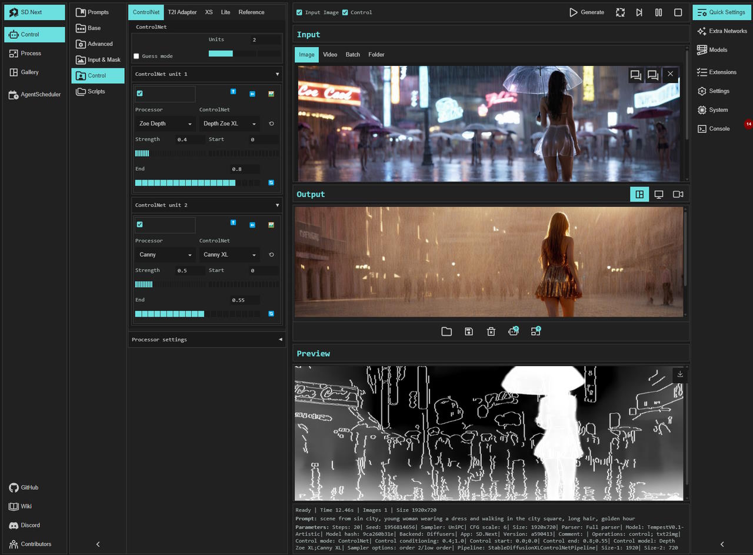Open Extra Networks panel
The height and width of the screenshot is (555, 753).
click(722, 31)
